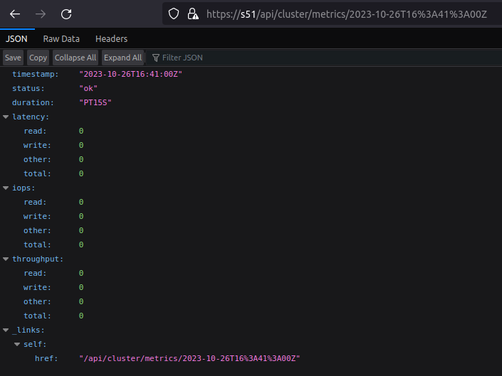Open the tracking protection shield icon
502x376 pixels.
coord(174,14)
